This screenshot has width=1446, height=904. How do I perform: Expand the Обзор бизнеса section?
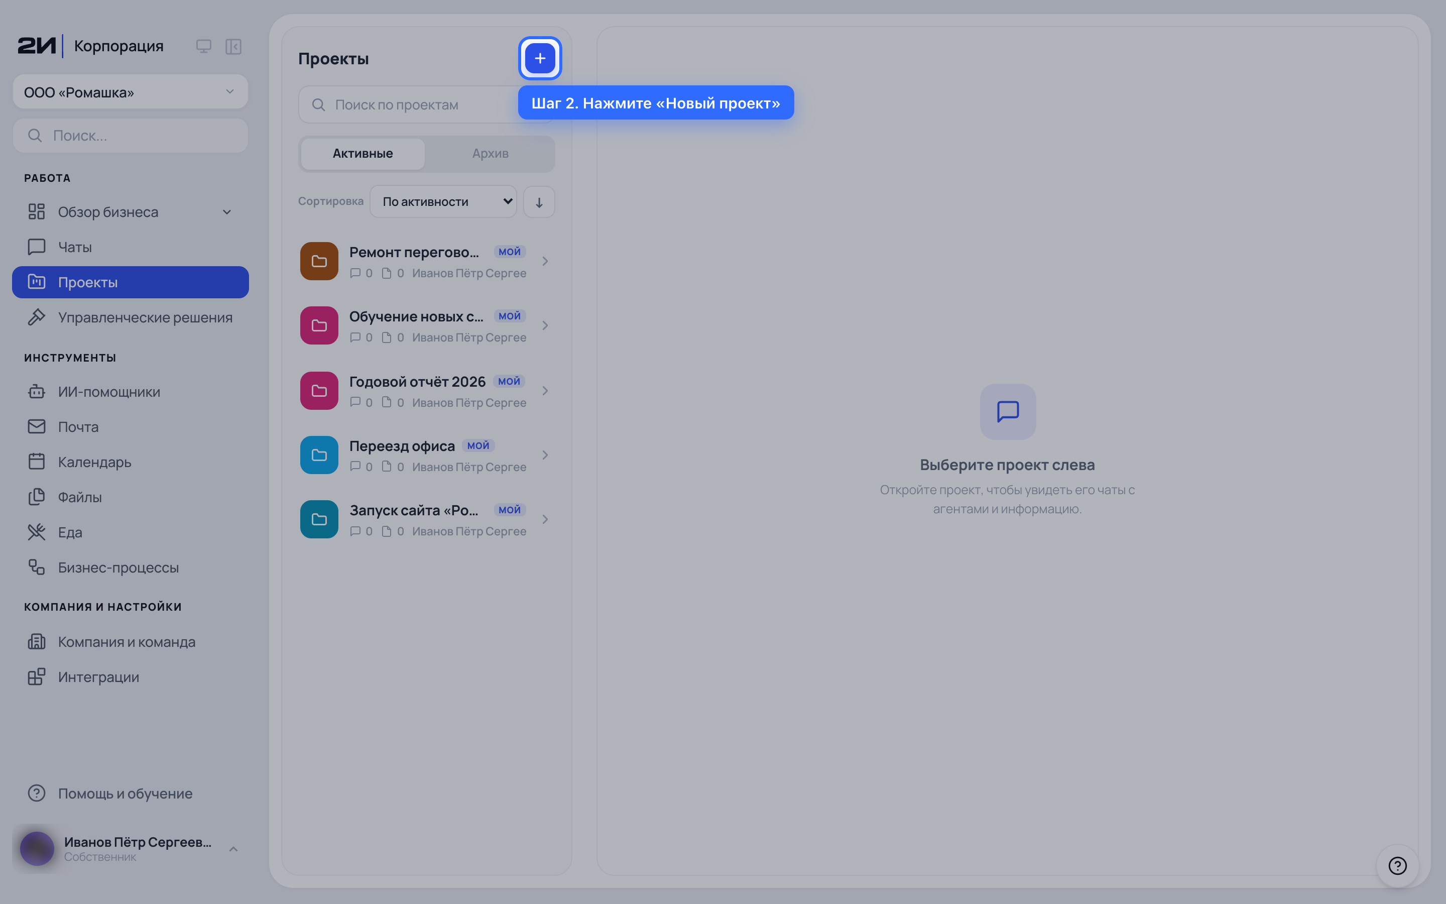click(130, 211)
